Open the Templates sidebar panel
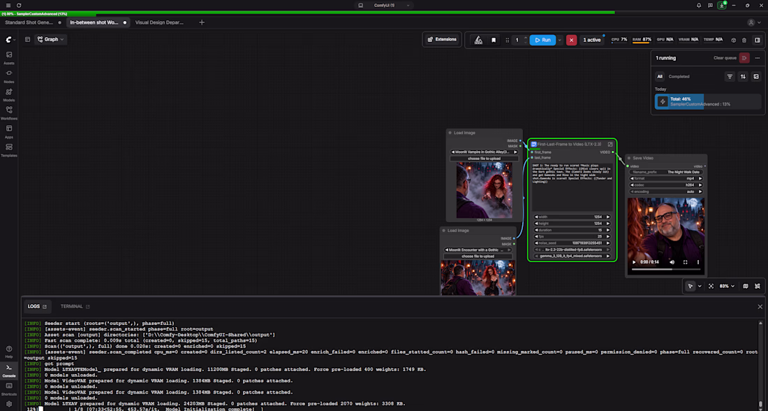 pos(9,150)
